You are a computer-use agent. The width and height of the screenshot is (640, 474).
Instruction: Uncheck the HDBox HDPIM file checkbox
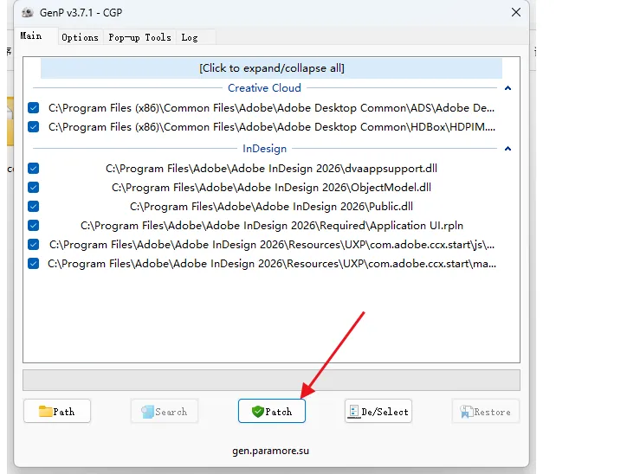(34, 127)
